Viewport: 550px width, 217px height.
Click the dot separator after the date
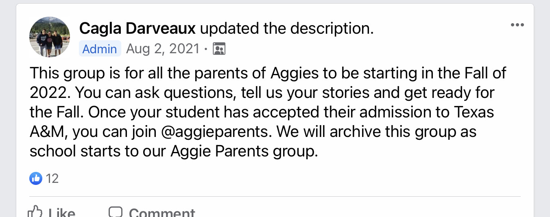coord(206,50)
